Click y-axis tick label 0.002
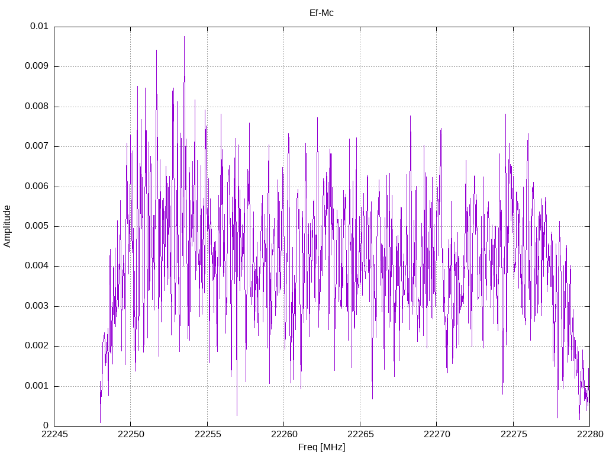606x455 pixels. 37,346
